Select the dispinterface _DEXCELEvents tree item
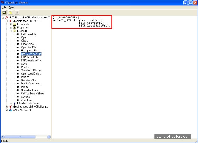The image size is (198, 143). click(31, 107)
